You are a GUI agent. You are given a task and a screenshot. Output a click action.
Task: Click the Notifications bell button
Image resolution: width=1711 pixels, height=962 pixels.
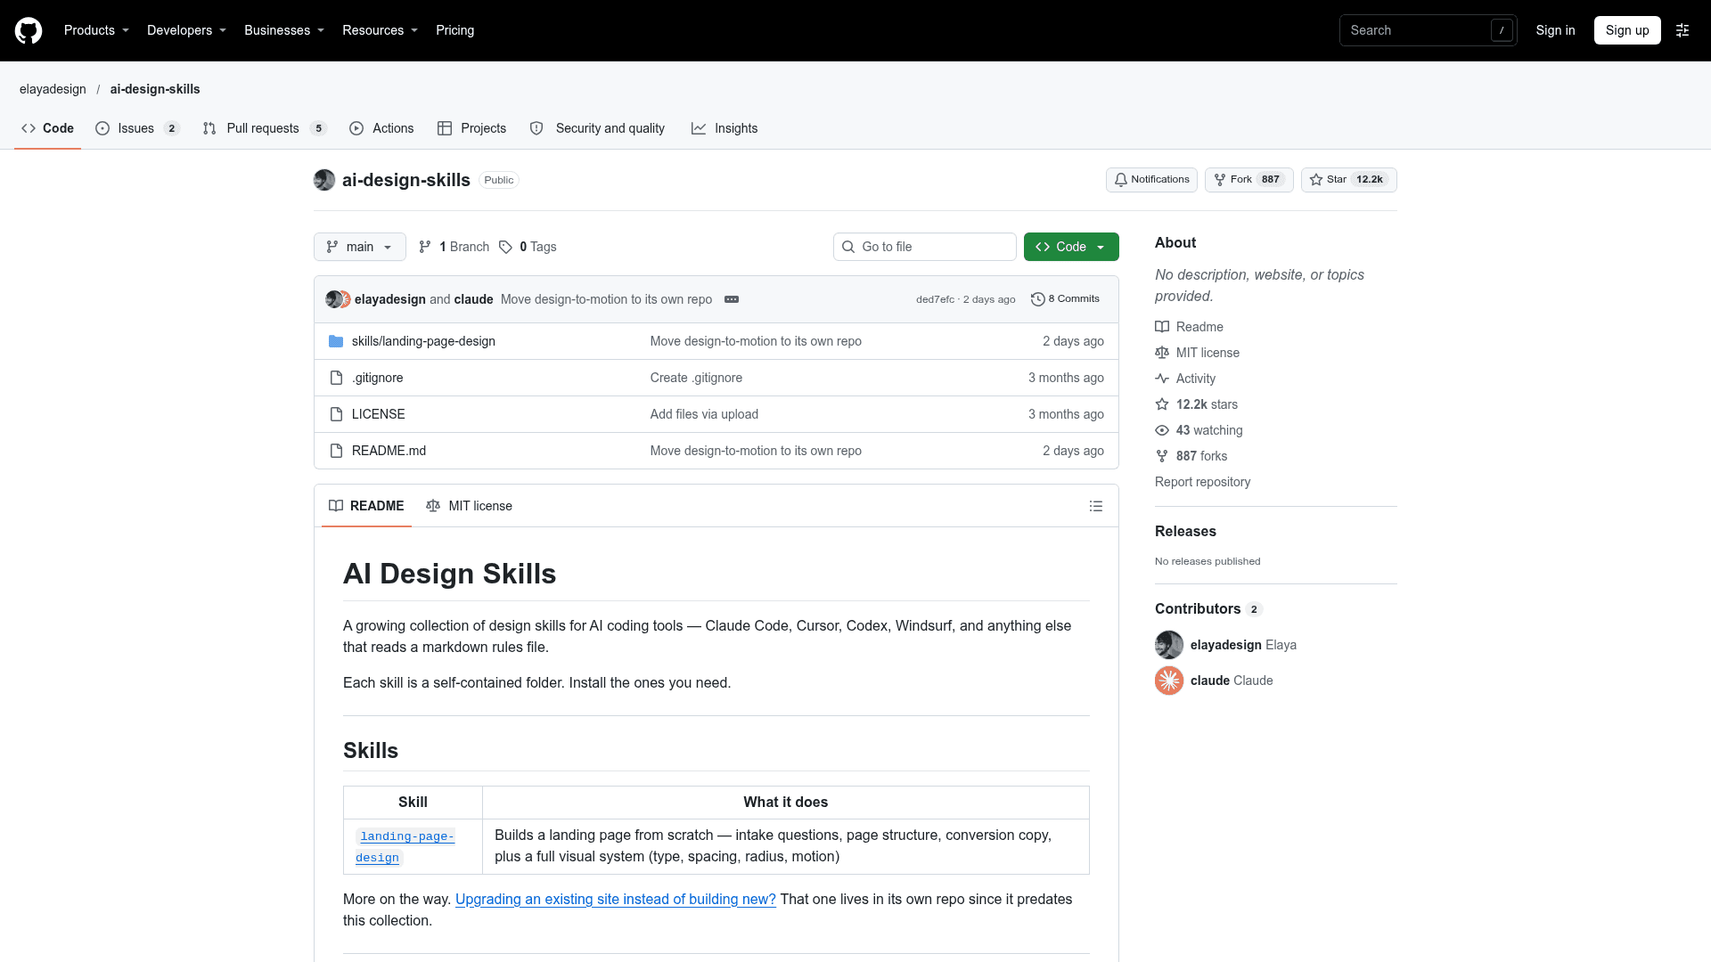coord(1151,180)
